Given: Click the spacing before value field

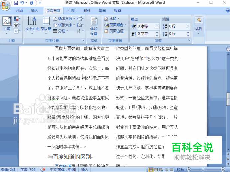Looking at the screenshot, I should coord(177,26).
